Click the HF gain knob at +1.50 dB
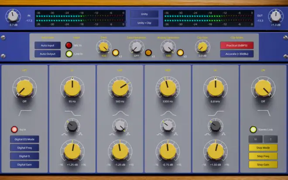The height and width of the screenshot is (180, 288). pos(216,151)
